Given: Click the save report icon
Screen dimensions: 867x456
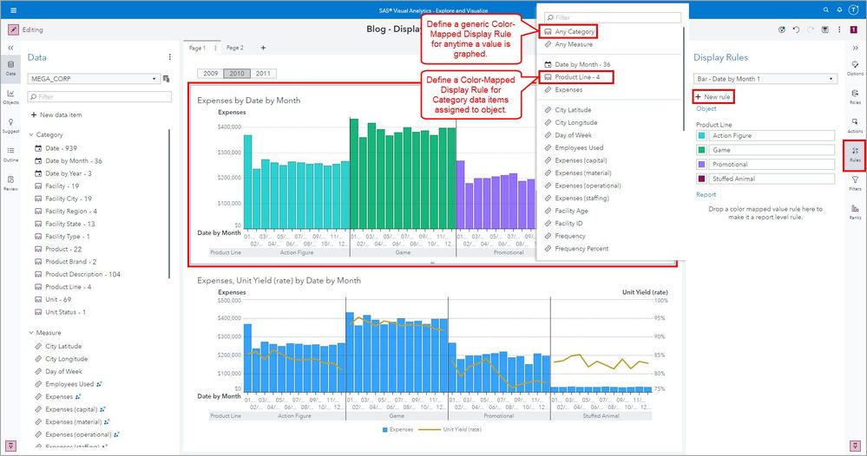Looking at the screenshot, I should [x=825, y=29].
